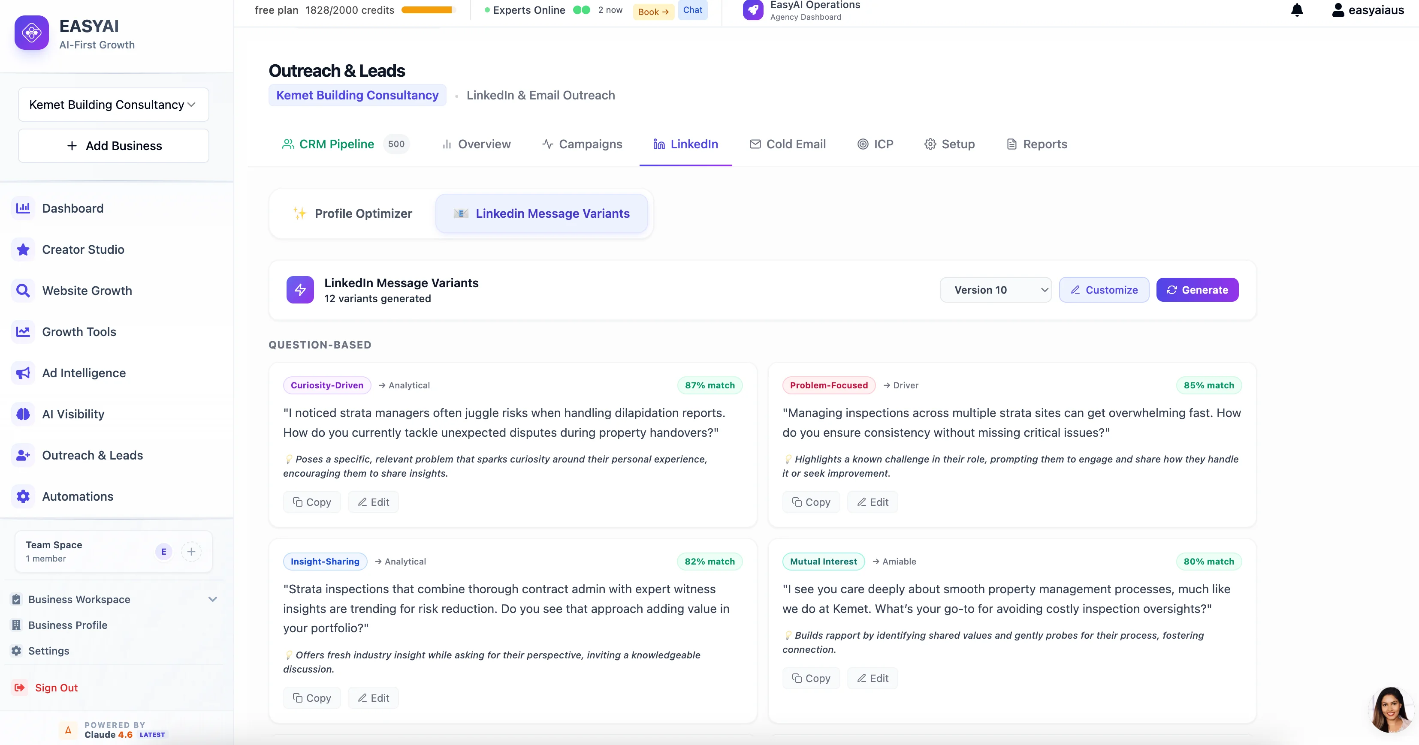The height and width of the screenshot is (745, 1419).
Task: Open Website Growth tools
Action: click(87, 290)
